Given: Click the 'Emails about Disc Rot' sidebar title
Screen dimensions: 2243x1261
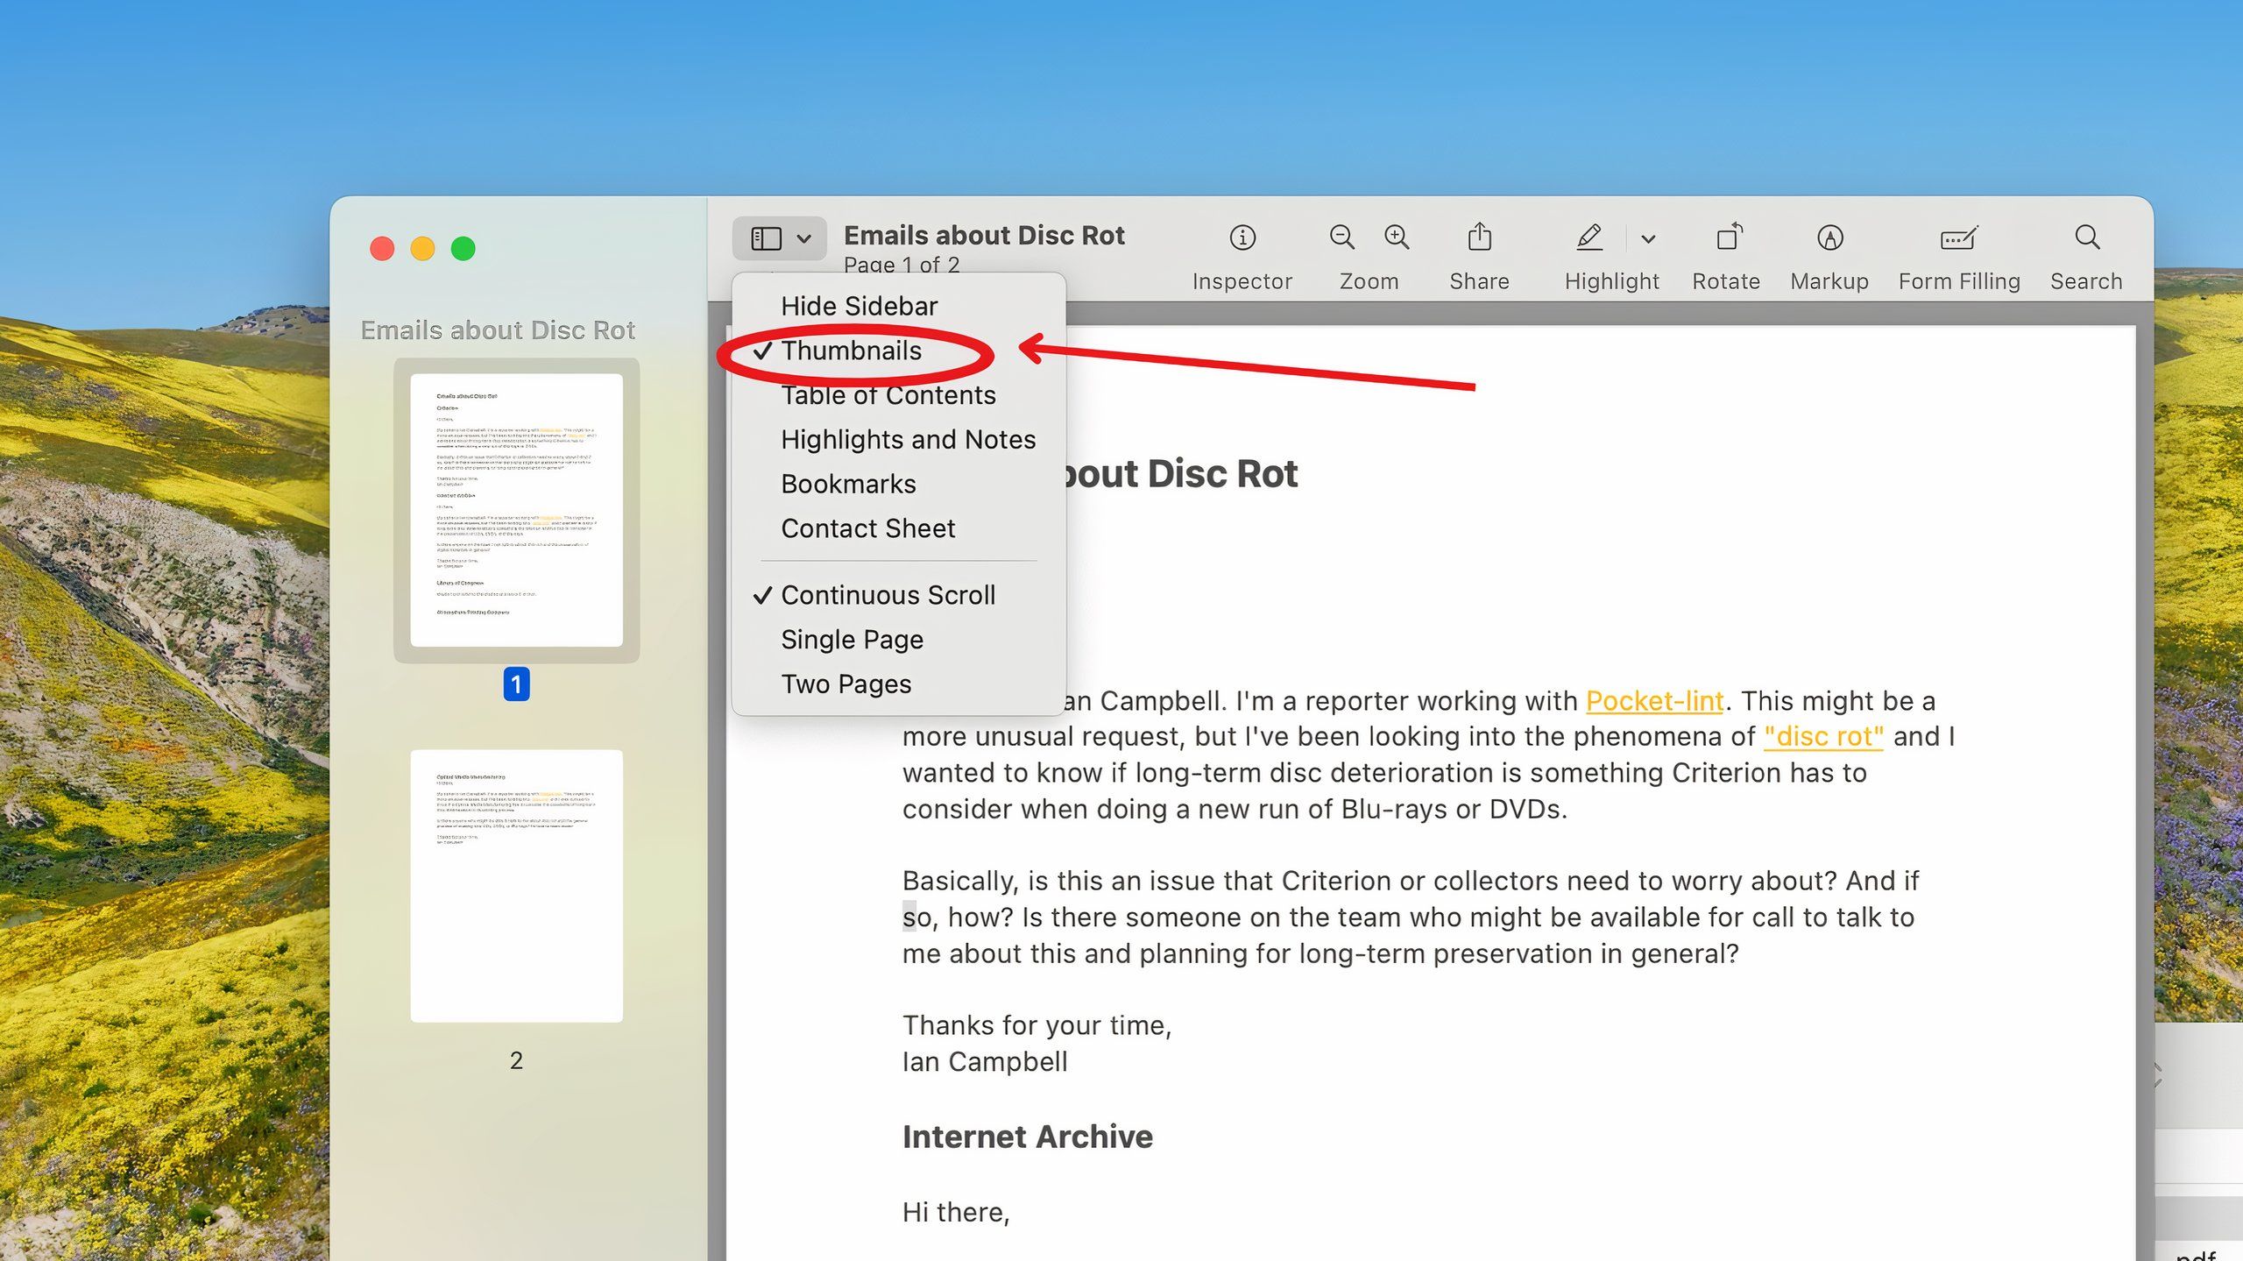Looking at the screenshot, I should [498, 330].
